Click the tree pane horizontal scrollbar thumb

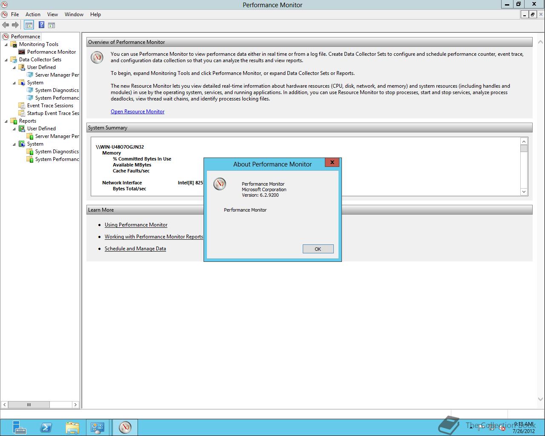click(29, 404)
